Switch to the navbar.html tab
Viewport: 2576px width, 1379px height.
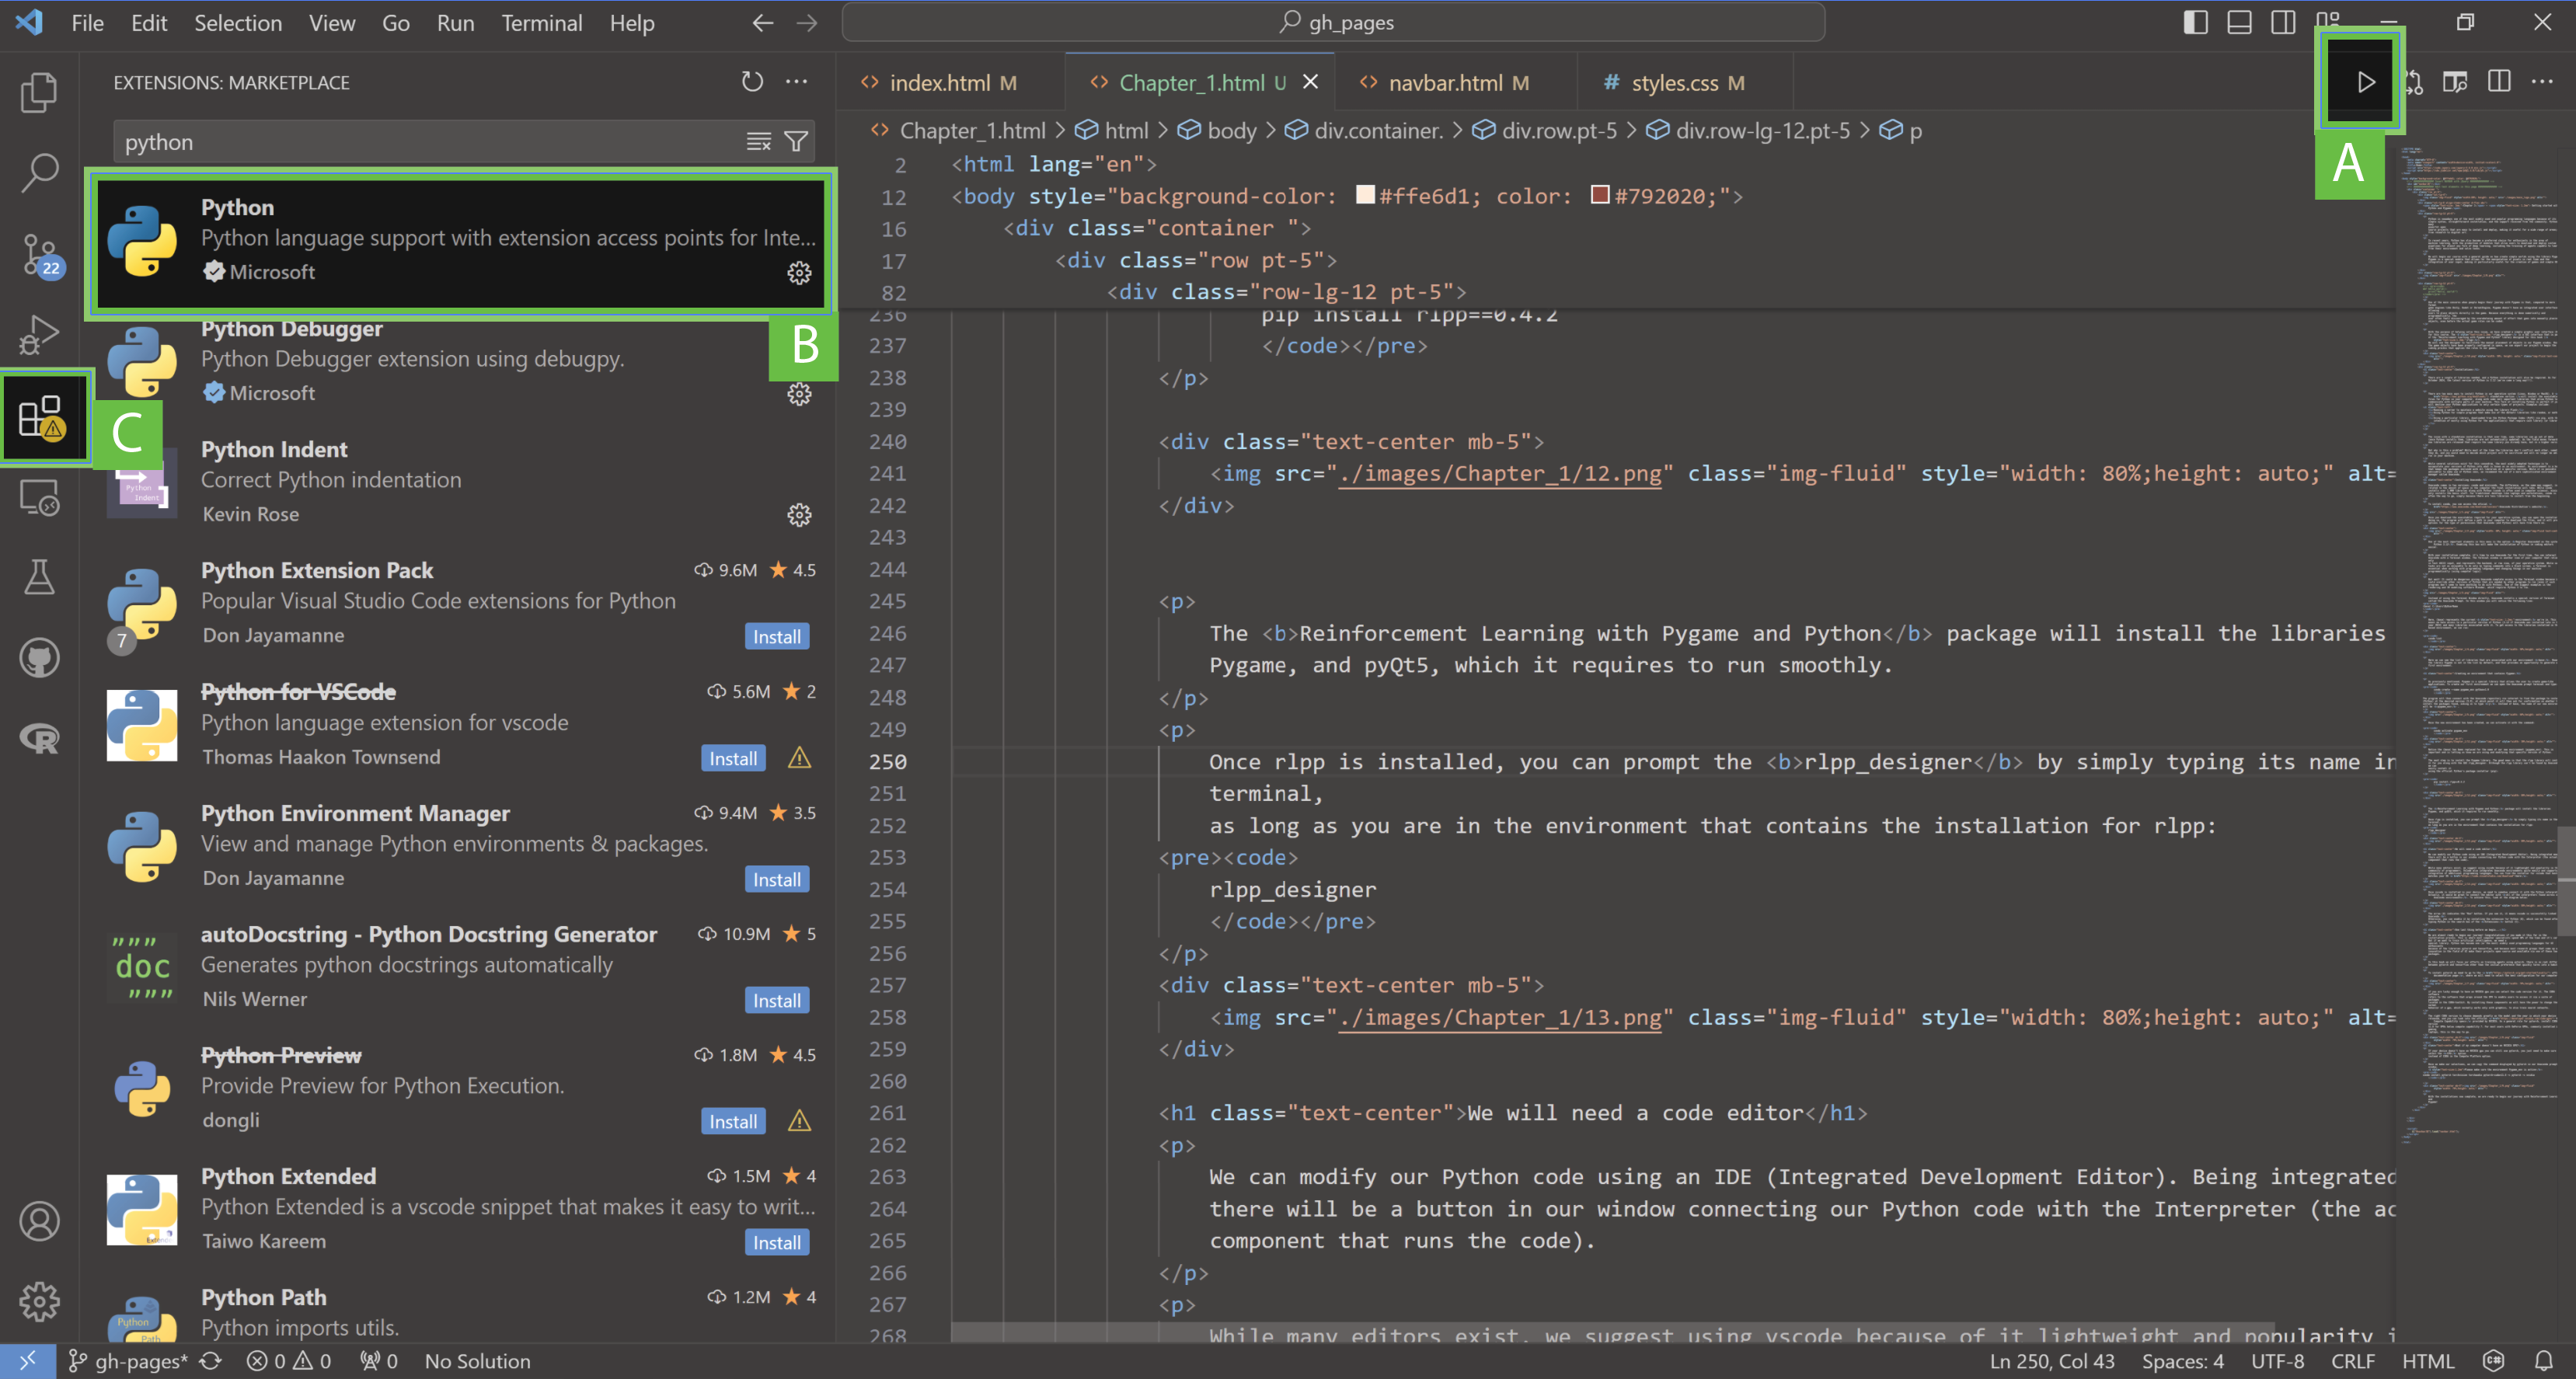[1455, 82]
